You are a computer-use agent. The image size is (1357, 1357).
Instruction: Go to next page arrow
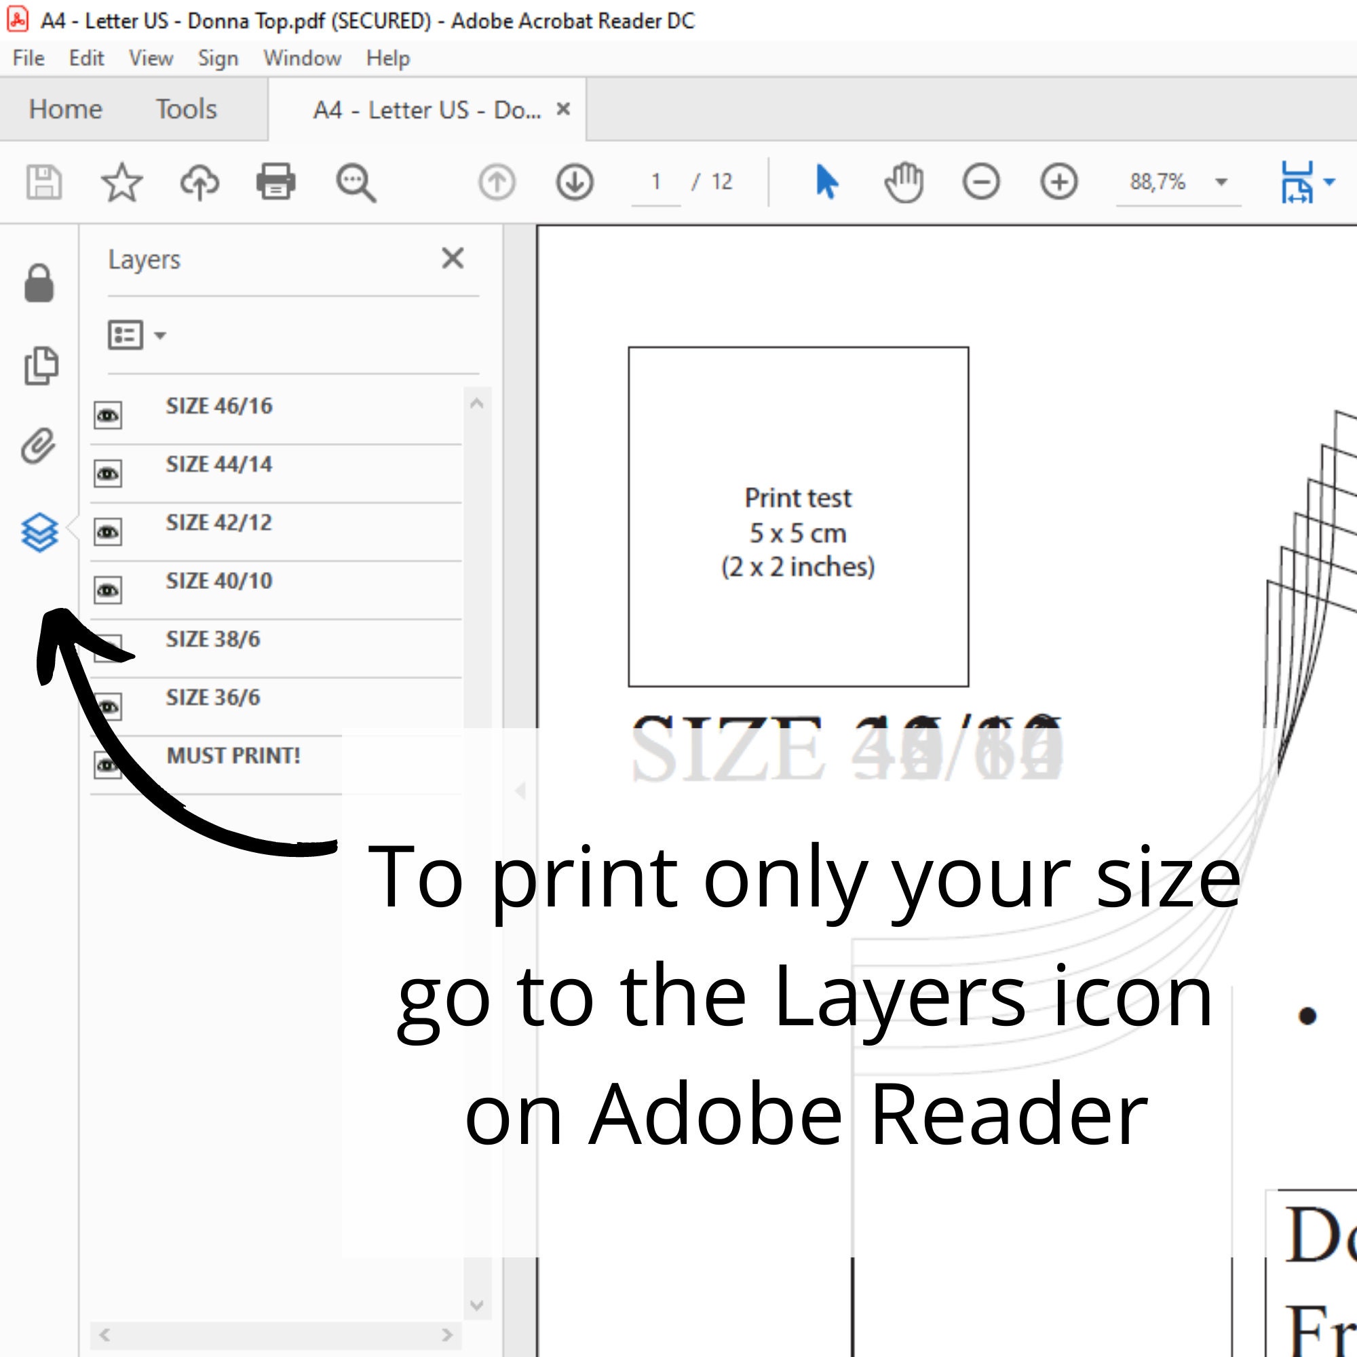pyautogui.click(x=575, y=182)
